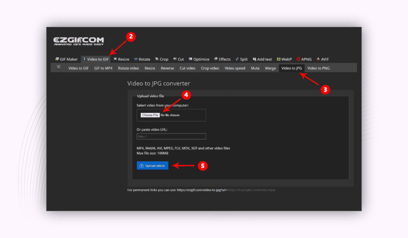Switch to the GIF to MP4 tab
The height and width of the screenshot is (238, 408).
pos(103,68)
